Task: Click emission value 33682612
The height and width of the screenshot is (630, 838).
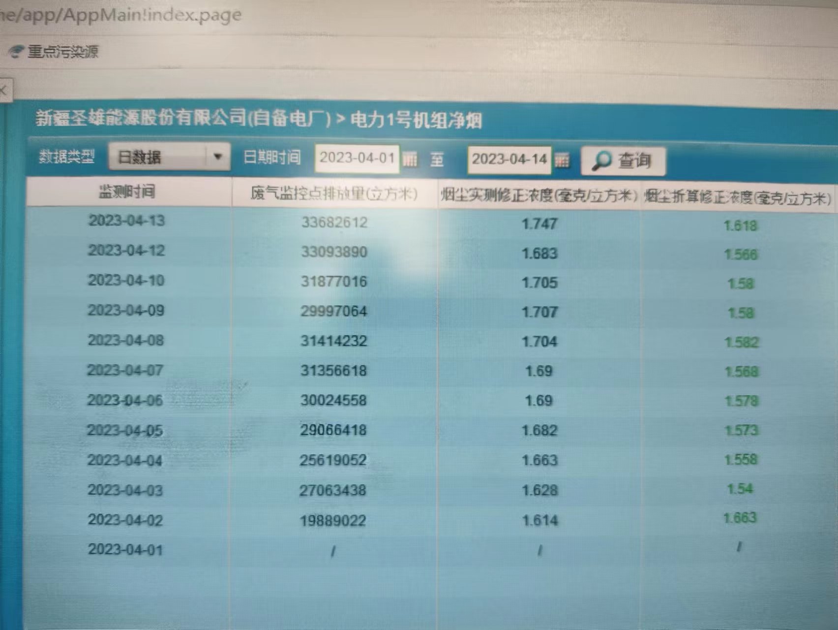Action: (334, 222)
